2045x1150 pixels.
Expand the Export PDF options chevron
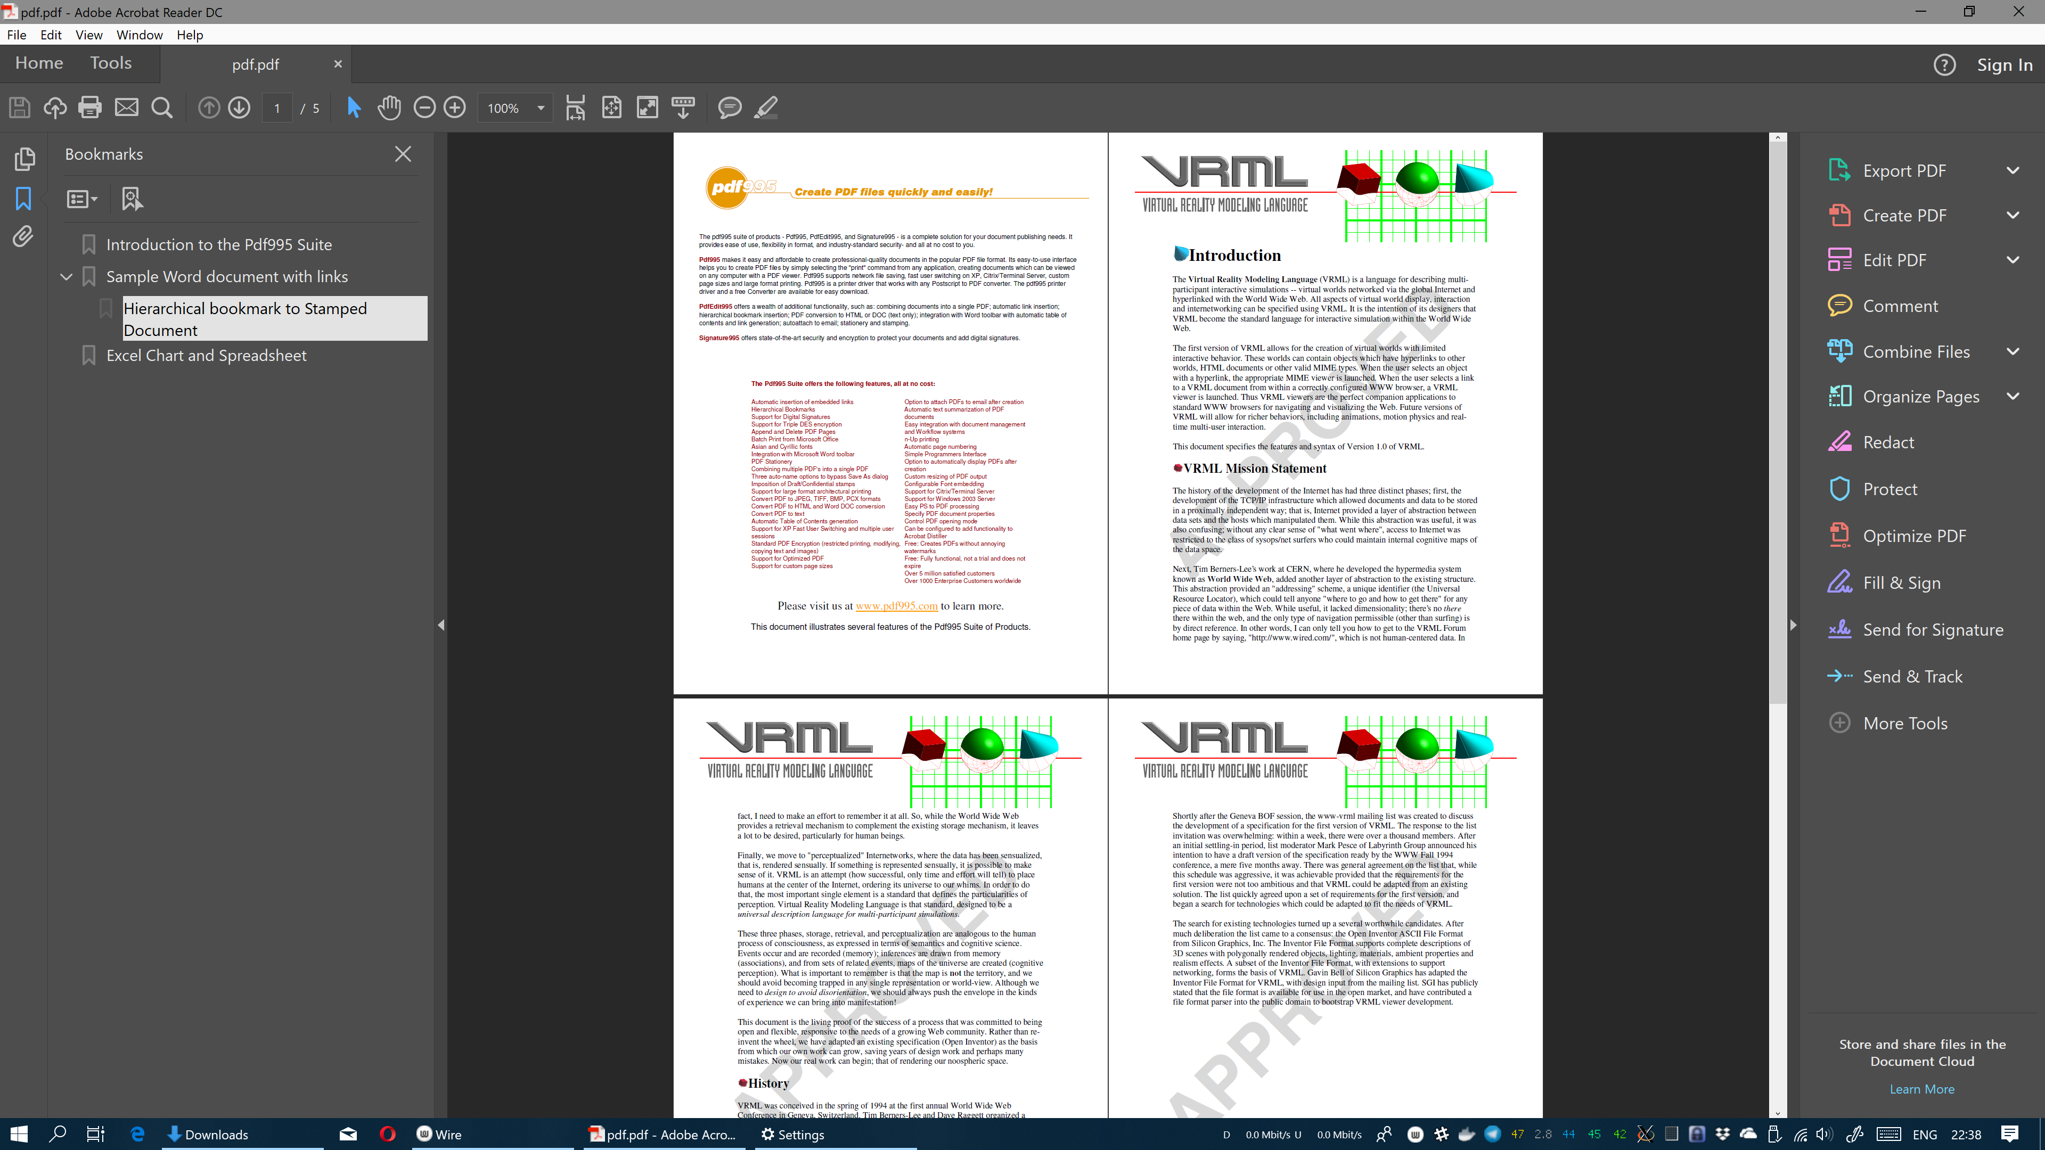tap(2013, 170)
